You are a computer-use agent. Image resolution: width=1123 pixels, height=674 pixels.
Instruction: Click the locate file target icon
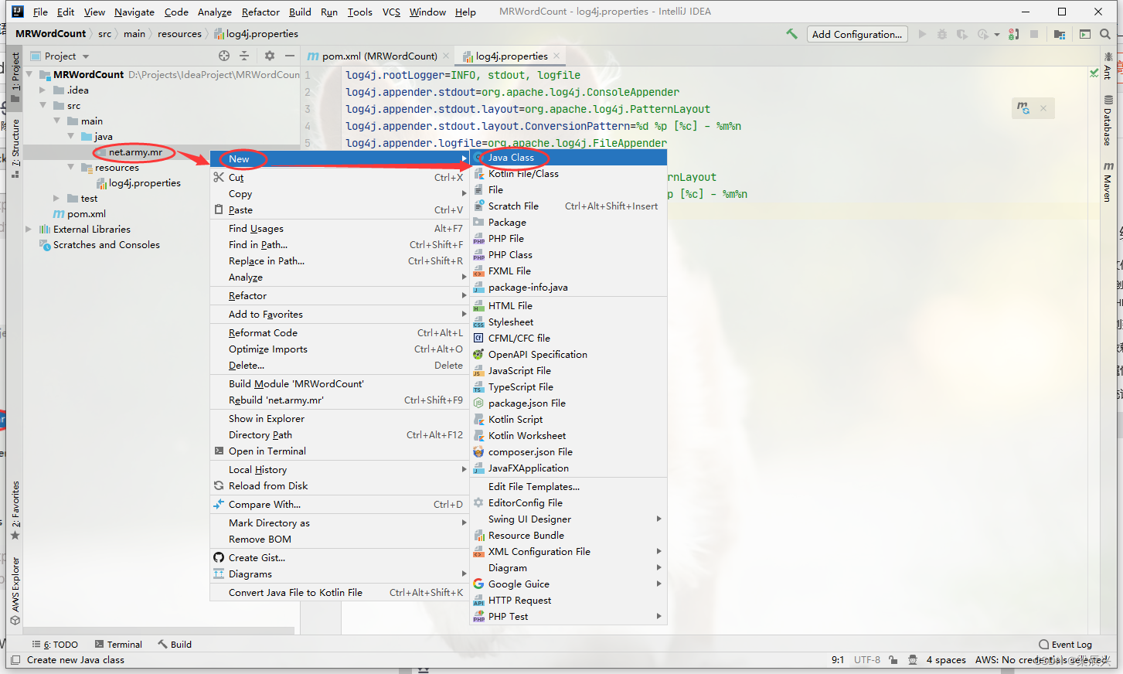pyautogui.click(x=224, y=56)
